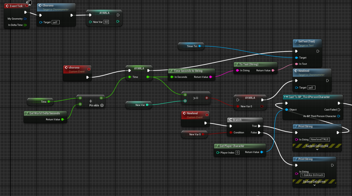The width and height of the screenshot is (352, 196).
Task: Click Get World Delta Seconds Return Value pin
Action: (62, 120)
